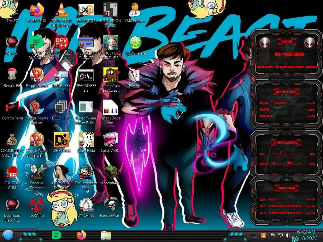Viewport: 323px width, 242px height.
Task: Select the money bag icon COMMUNISTS HATE THIS G...
Action: tap(12, 140)
